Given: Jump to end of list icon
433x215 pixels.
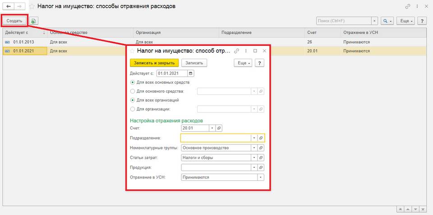Looking at the screenshot, I should 422,209.
